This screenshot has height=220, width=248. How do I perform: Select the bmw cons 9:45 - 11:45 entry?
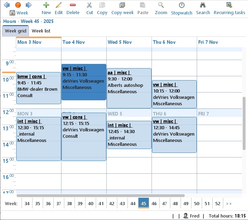tap(39, 88)
